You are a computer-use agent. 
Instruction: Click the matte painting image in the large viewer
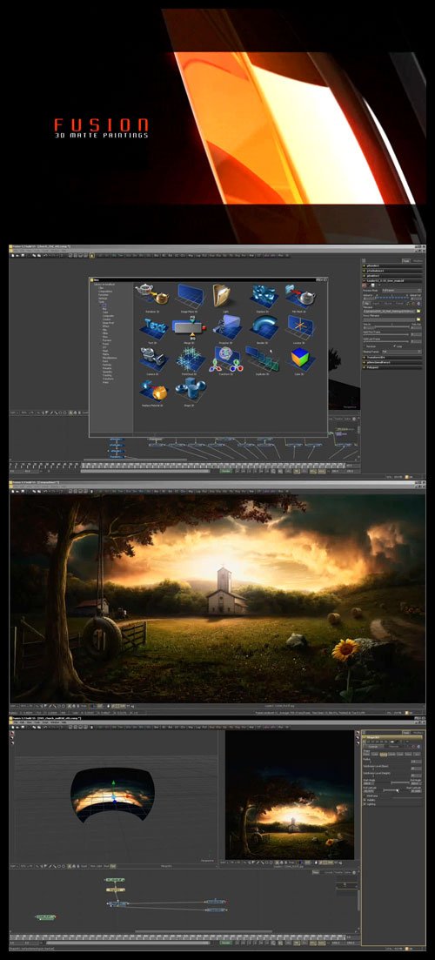pyautogui.click(x=217, y=598)
